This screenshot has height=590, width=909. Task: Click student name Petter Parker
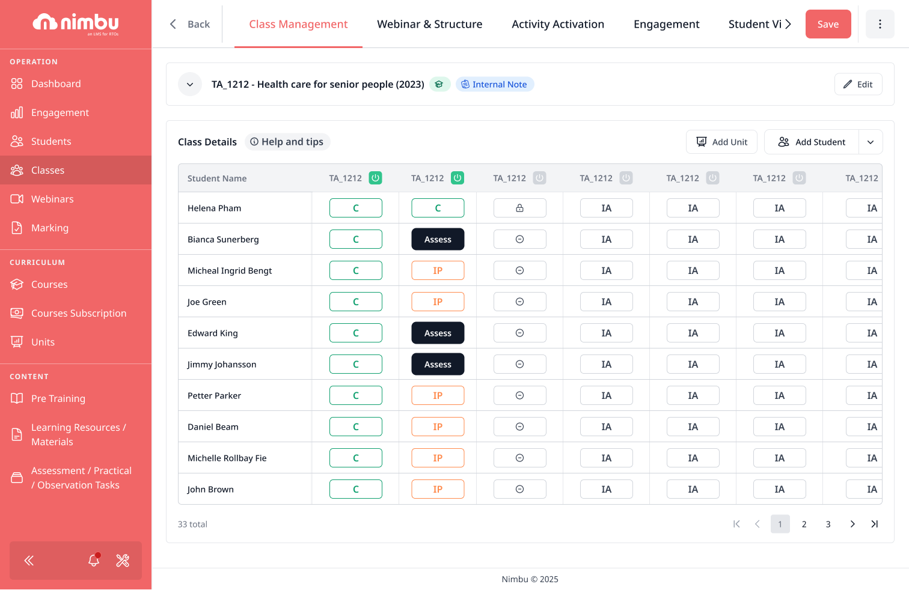click(x=214, y=395)
